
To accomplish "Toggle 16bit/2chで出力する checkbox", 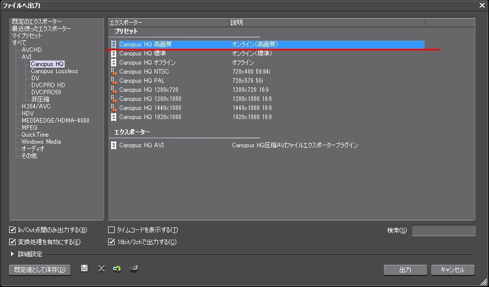I will (111, 242).
